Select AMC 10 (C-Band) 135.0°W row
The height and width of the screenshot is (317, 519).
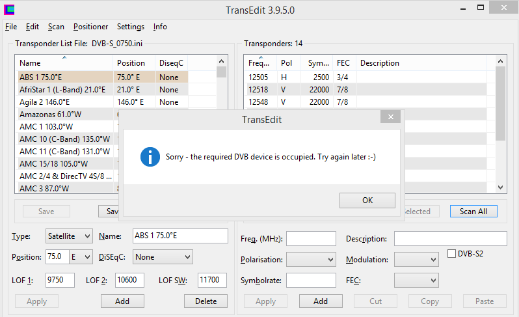click(x=68, y=139)
